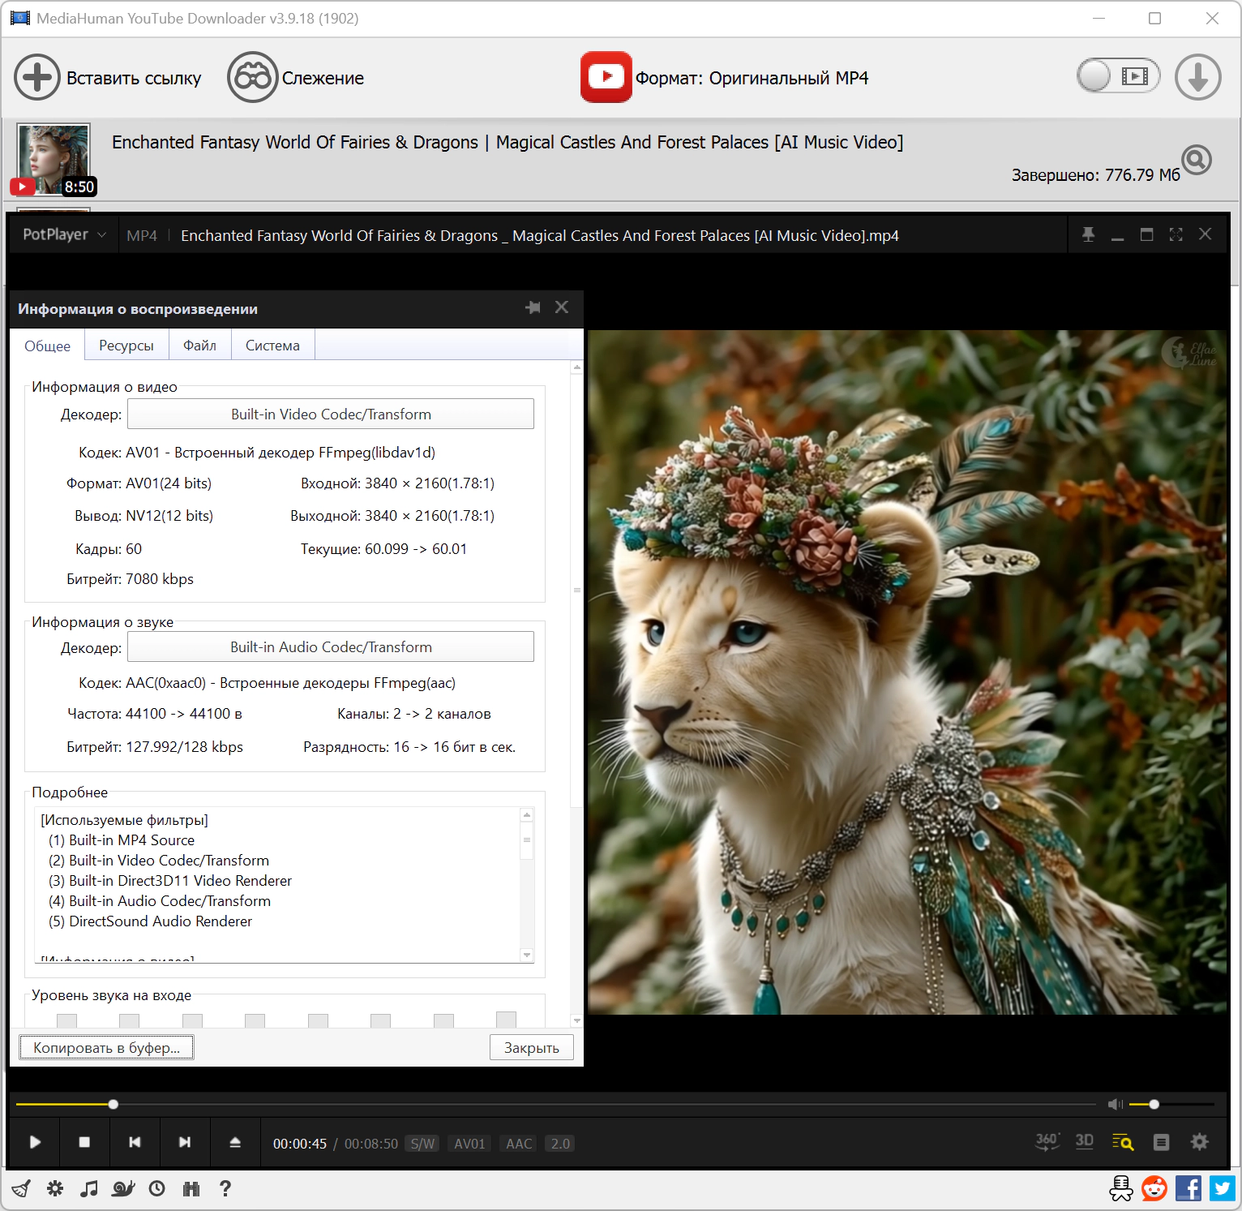Click the snail speed limit icon
The width and height of the screenshot is (1242, 1211).
(123, 1188)
